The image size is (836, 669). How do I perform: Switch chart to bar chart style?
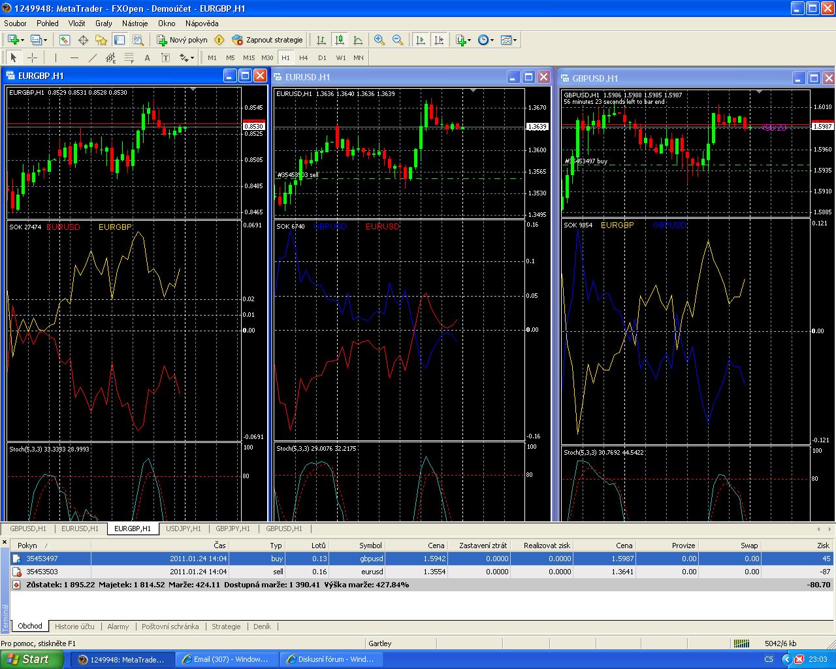321,40
